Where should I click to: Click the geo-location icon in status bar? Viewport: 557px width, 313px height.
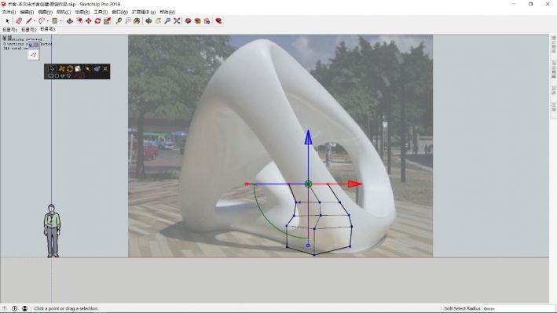point(4,308)
